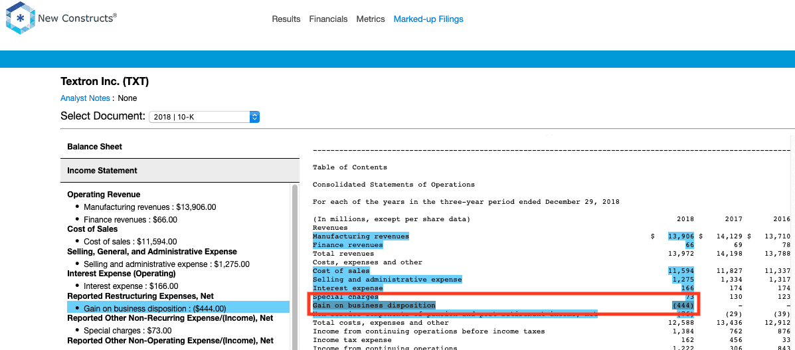Click Total revenues row in filing
This screenshot has height=350, width=795.
pos(343,254)
